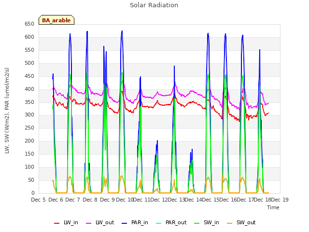Click the 50 y-axis tick label

[31, 180]
